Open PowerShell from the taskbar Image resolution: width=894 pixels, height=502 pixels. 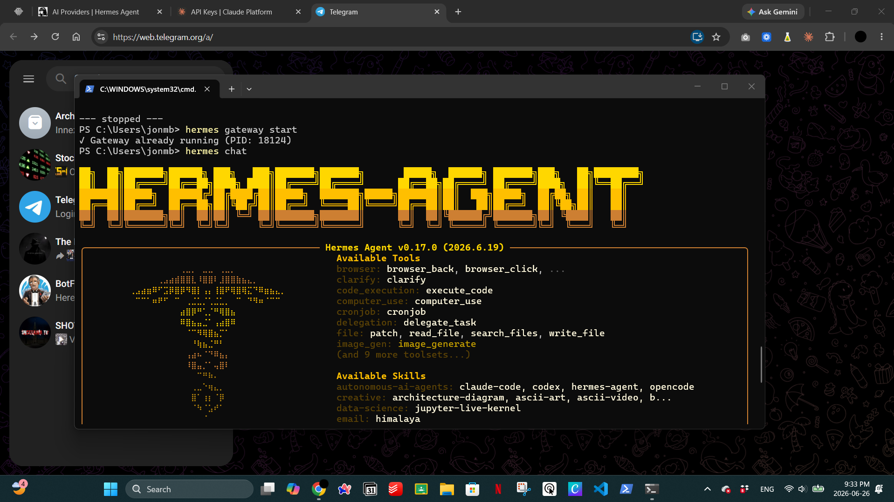point(626,489)
